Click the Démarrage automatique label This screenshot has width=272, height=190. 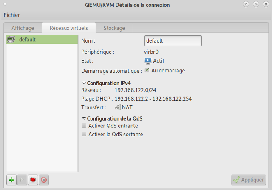pos(111,71)
